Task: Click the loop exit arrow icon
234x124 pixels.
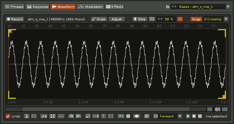Action: click(156, 116)
